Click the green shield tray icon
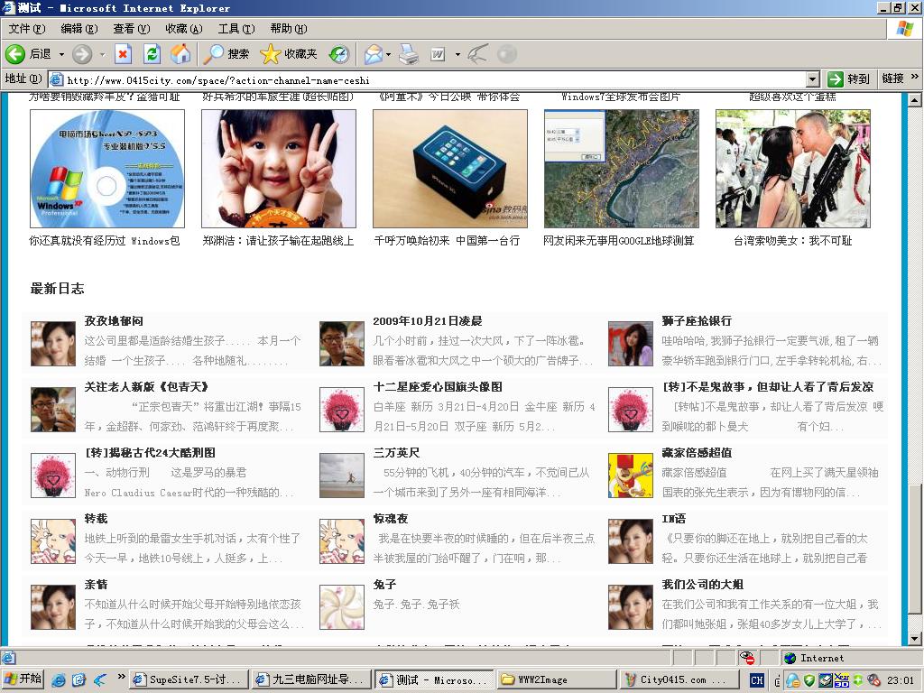This screenshot has height=693, width=924. click(809, 680)
